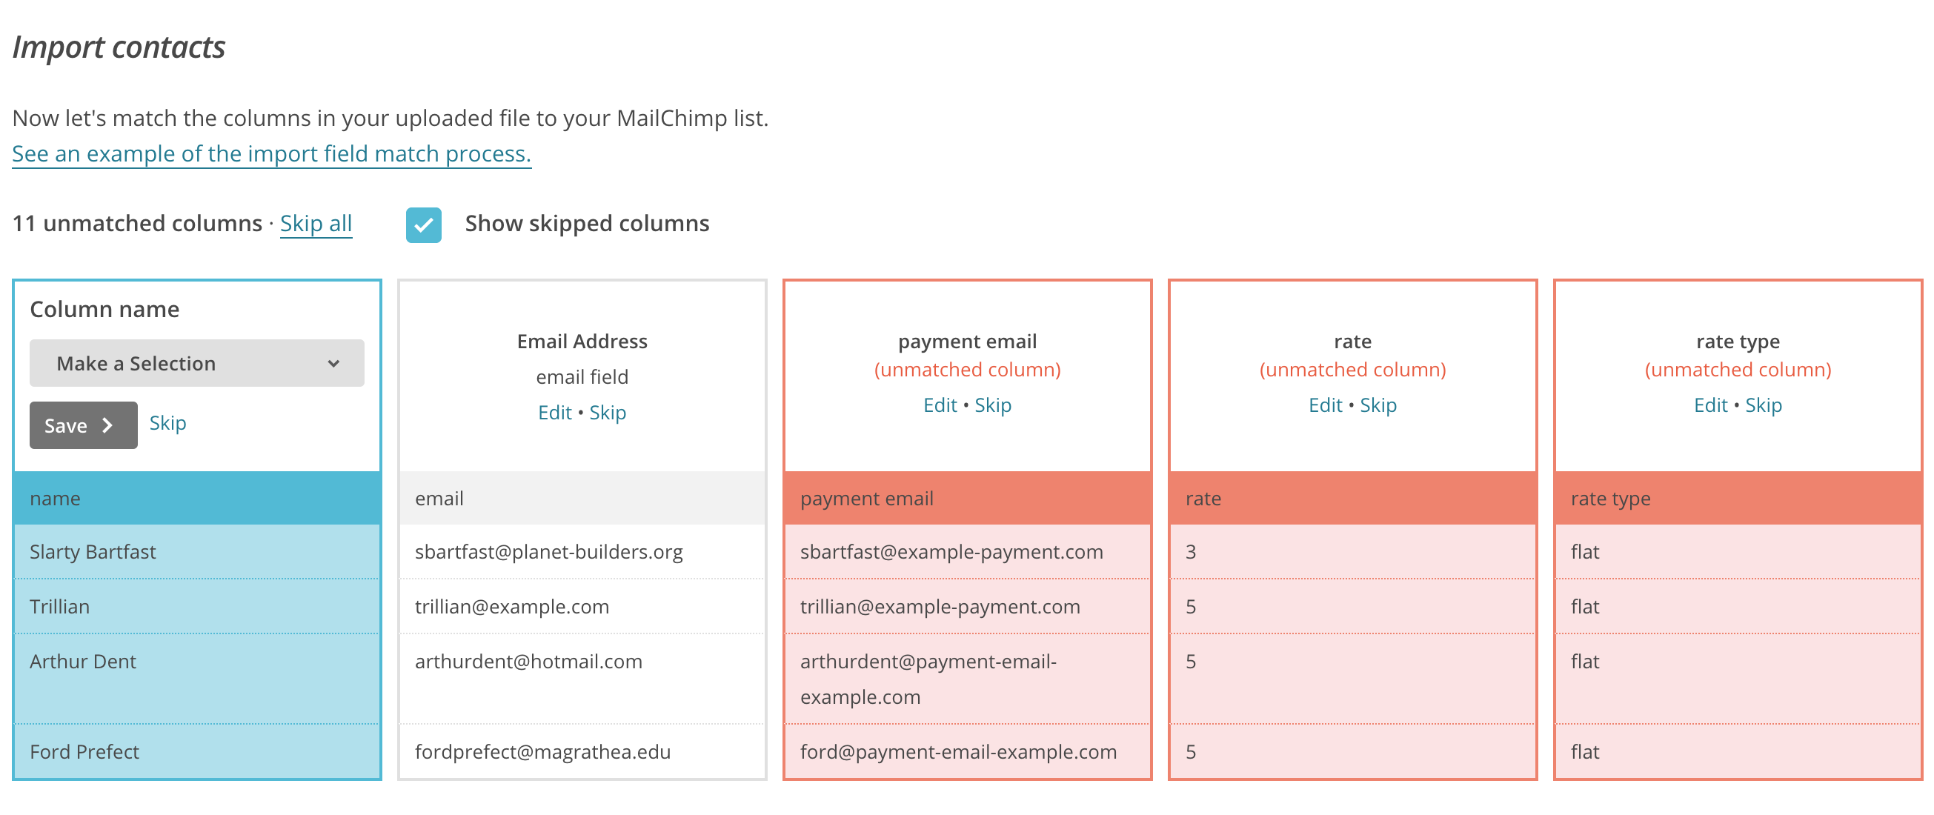Click trillian@example.com cell
Image resolution: width=1934 pixels, height=815 pixels.
coord(582,606)
